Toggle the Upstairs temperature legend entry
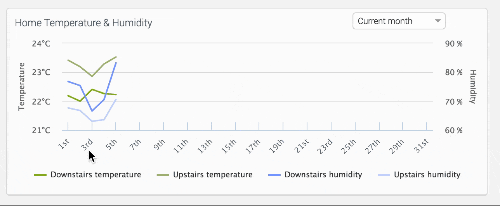The image size is (500, 206). click(213, 175)
